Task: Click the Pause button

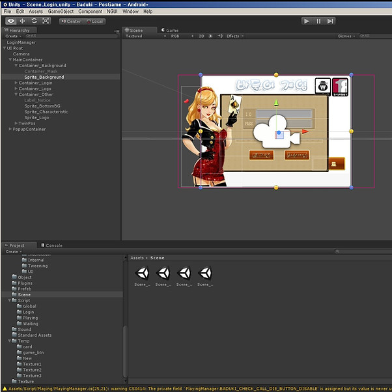Action: point(318,21)
